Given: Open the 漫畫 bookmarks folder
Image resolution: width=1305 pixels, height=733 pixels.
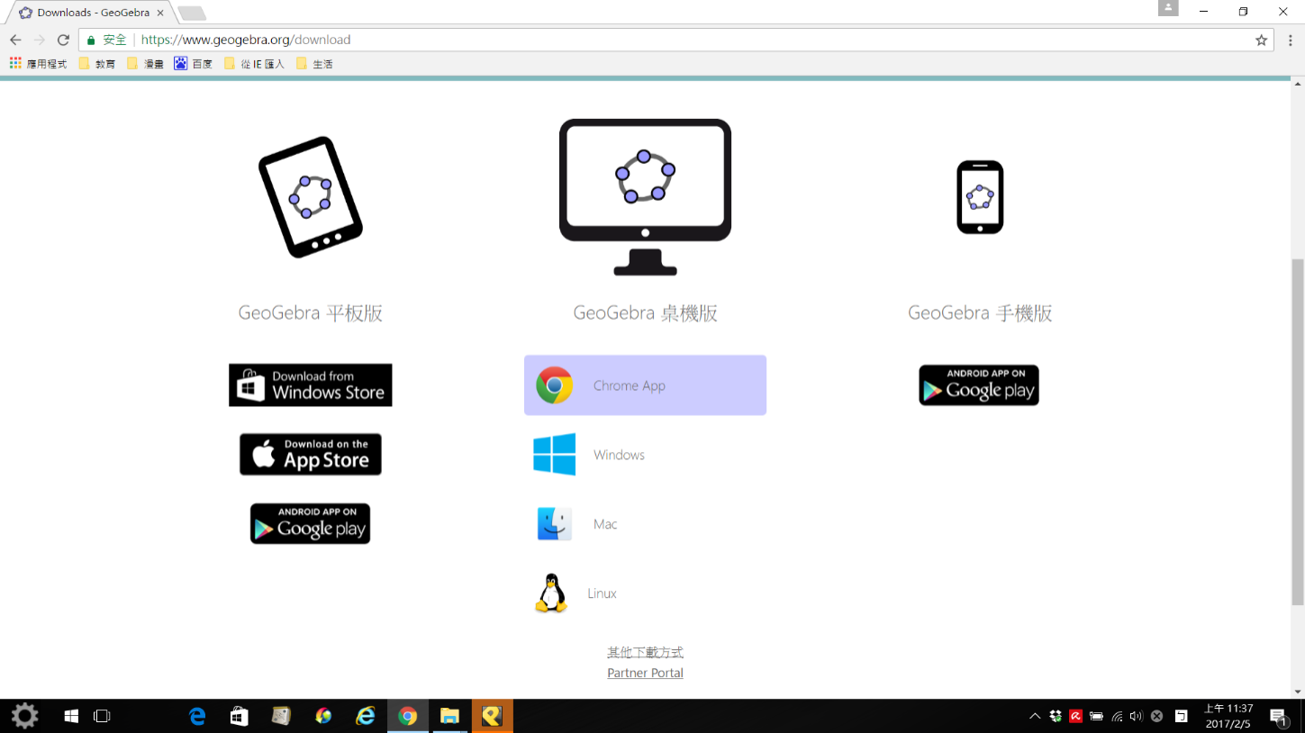Looking at the screenshot, I should pyautogui.click(x=145, y=64).
